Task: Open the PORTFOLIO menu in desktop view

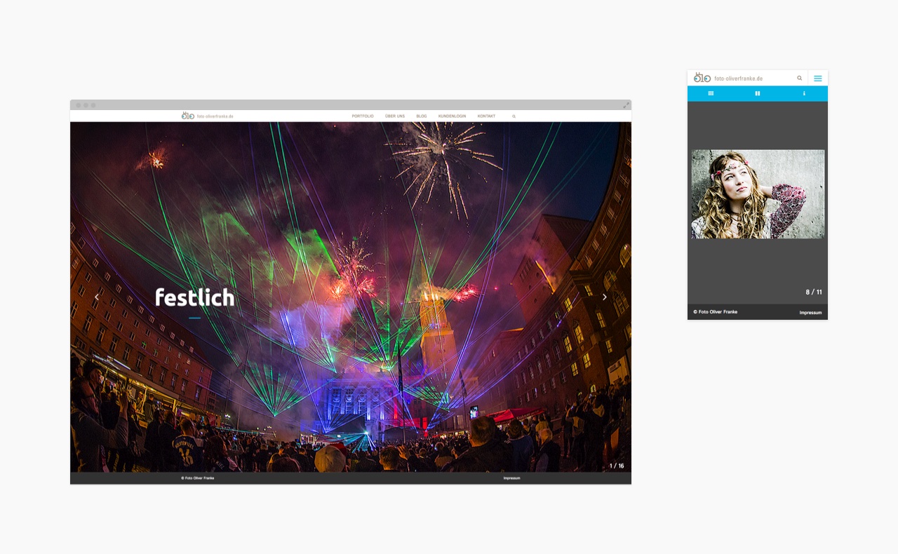Action: pos(363,116)
